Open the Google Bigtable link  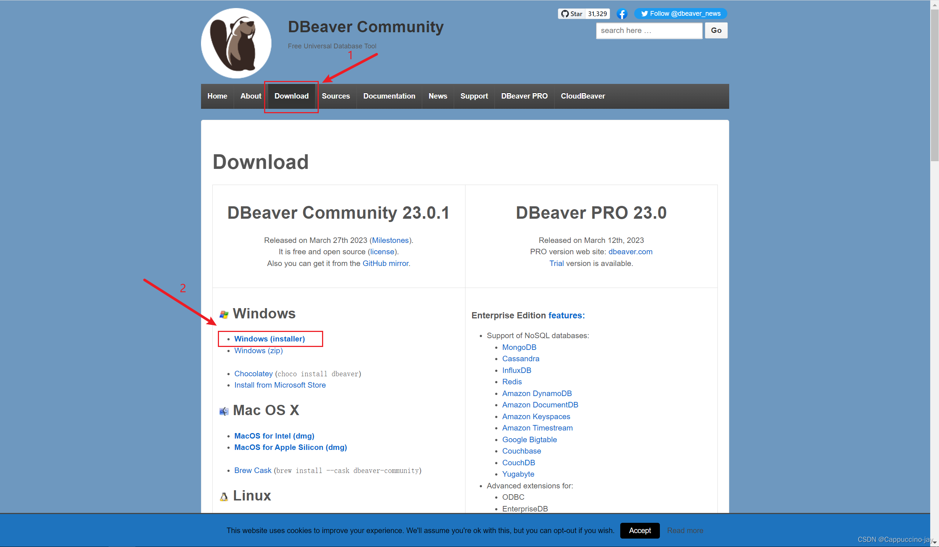point(529,440)
